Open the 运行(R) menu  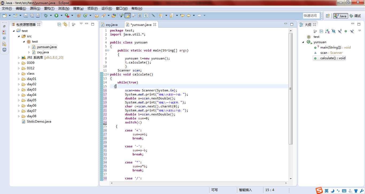(107, 9)
